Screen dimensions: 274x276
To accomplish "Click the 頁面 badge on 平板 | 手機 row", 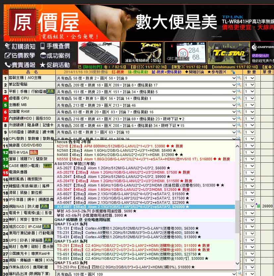I will [50, 91].
